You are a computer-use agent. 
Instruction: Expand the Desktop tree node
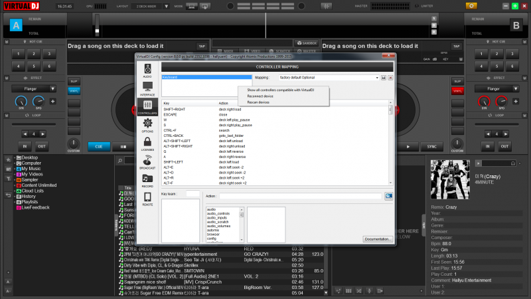coord(15,157)
